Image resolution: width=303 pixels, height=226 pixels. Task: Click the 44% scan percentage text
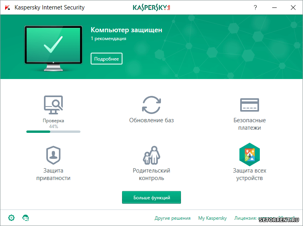pyautogui.click(x=53, y=126)
